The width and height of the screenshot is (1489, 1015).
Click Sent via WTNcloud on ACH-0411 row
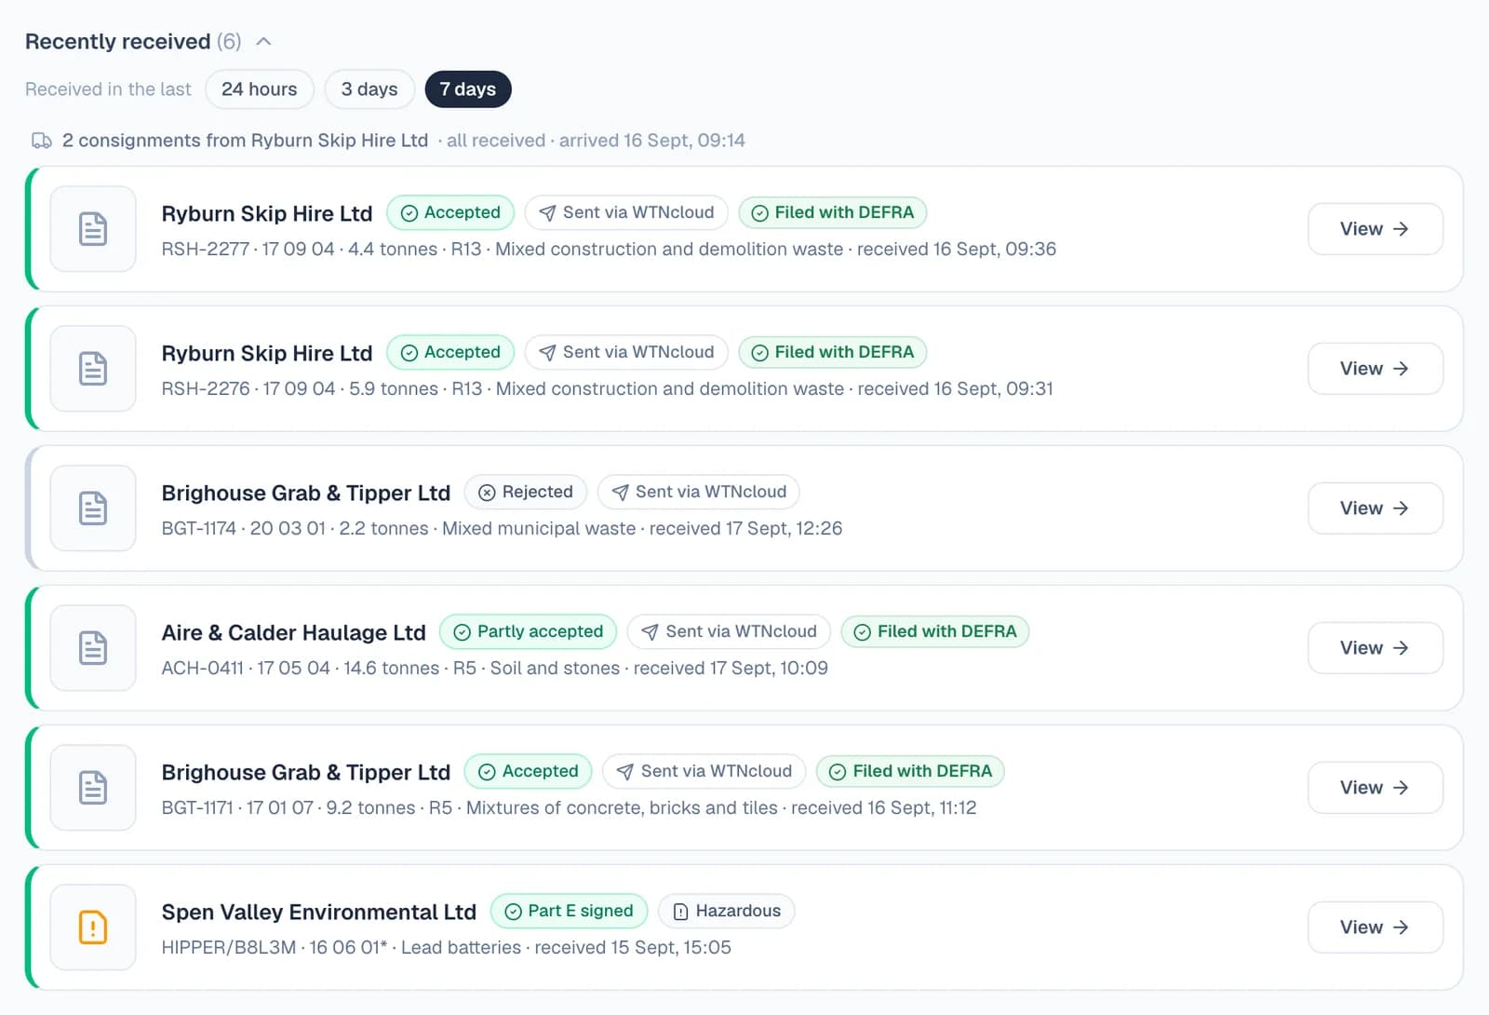click(x=729, y=631)
